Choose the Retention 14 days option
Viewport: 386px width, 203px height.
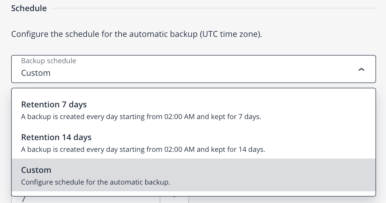tap(193, 143)
